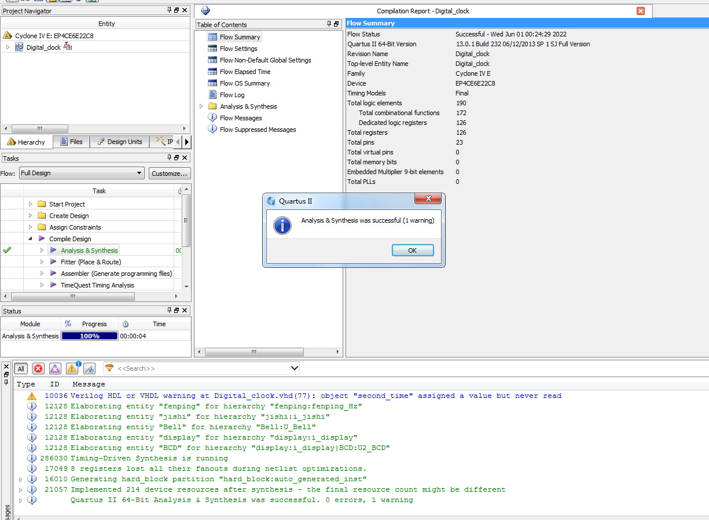Expand the Analysis & Synthesis task
Screen dimensions: 709x520
(42, 250)
